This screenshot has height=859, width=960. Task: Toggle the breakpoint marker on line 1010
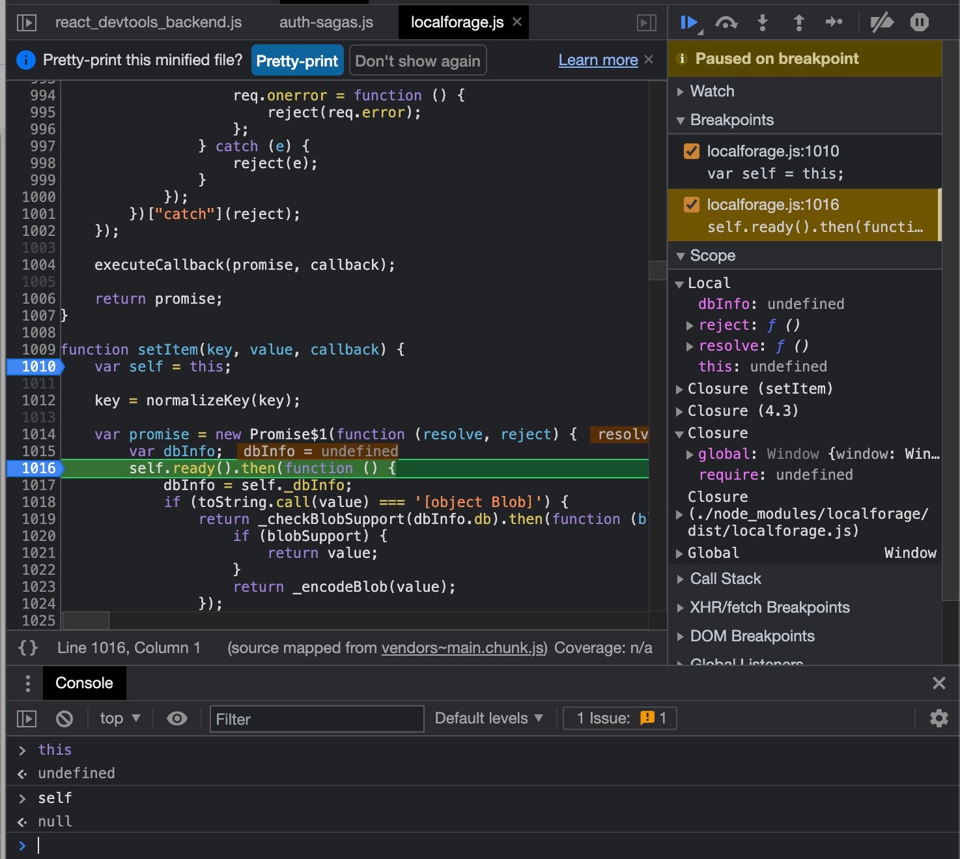coord(34,366)
